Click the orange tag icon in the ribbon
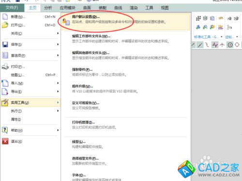The image size is (242, 181). [221, 18]
